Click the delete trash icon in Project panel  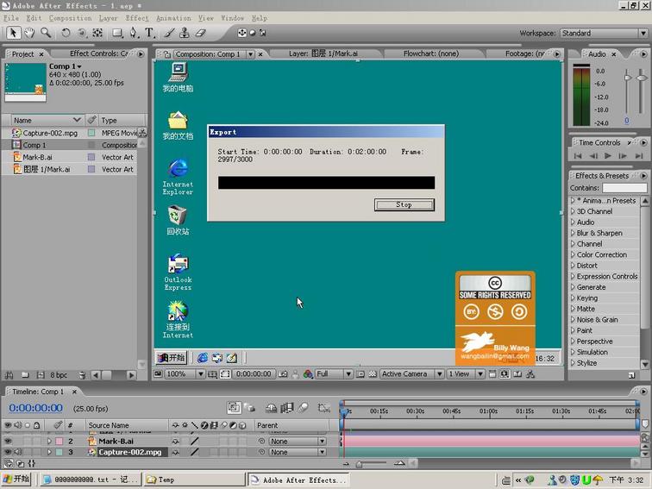(82, 375)
